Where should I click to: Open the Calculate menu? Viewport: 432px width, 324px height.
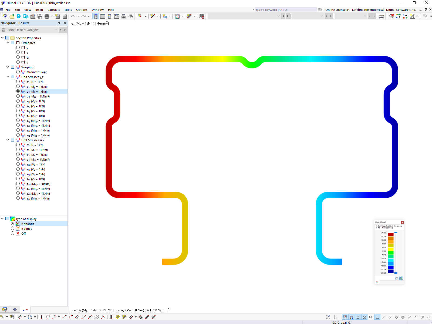click(x=54, y=10)
